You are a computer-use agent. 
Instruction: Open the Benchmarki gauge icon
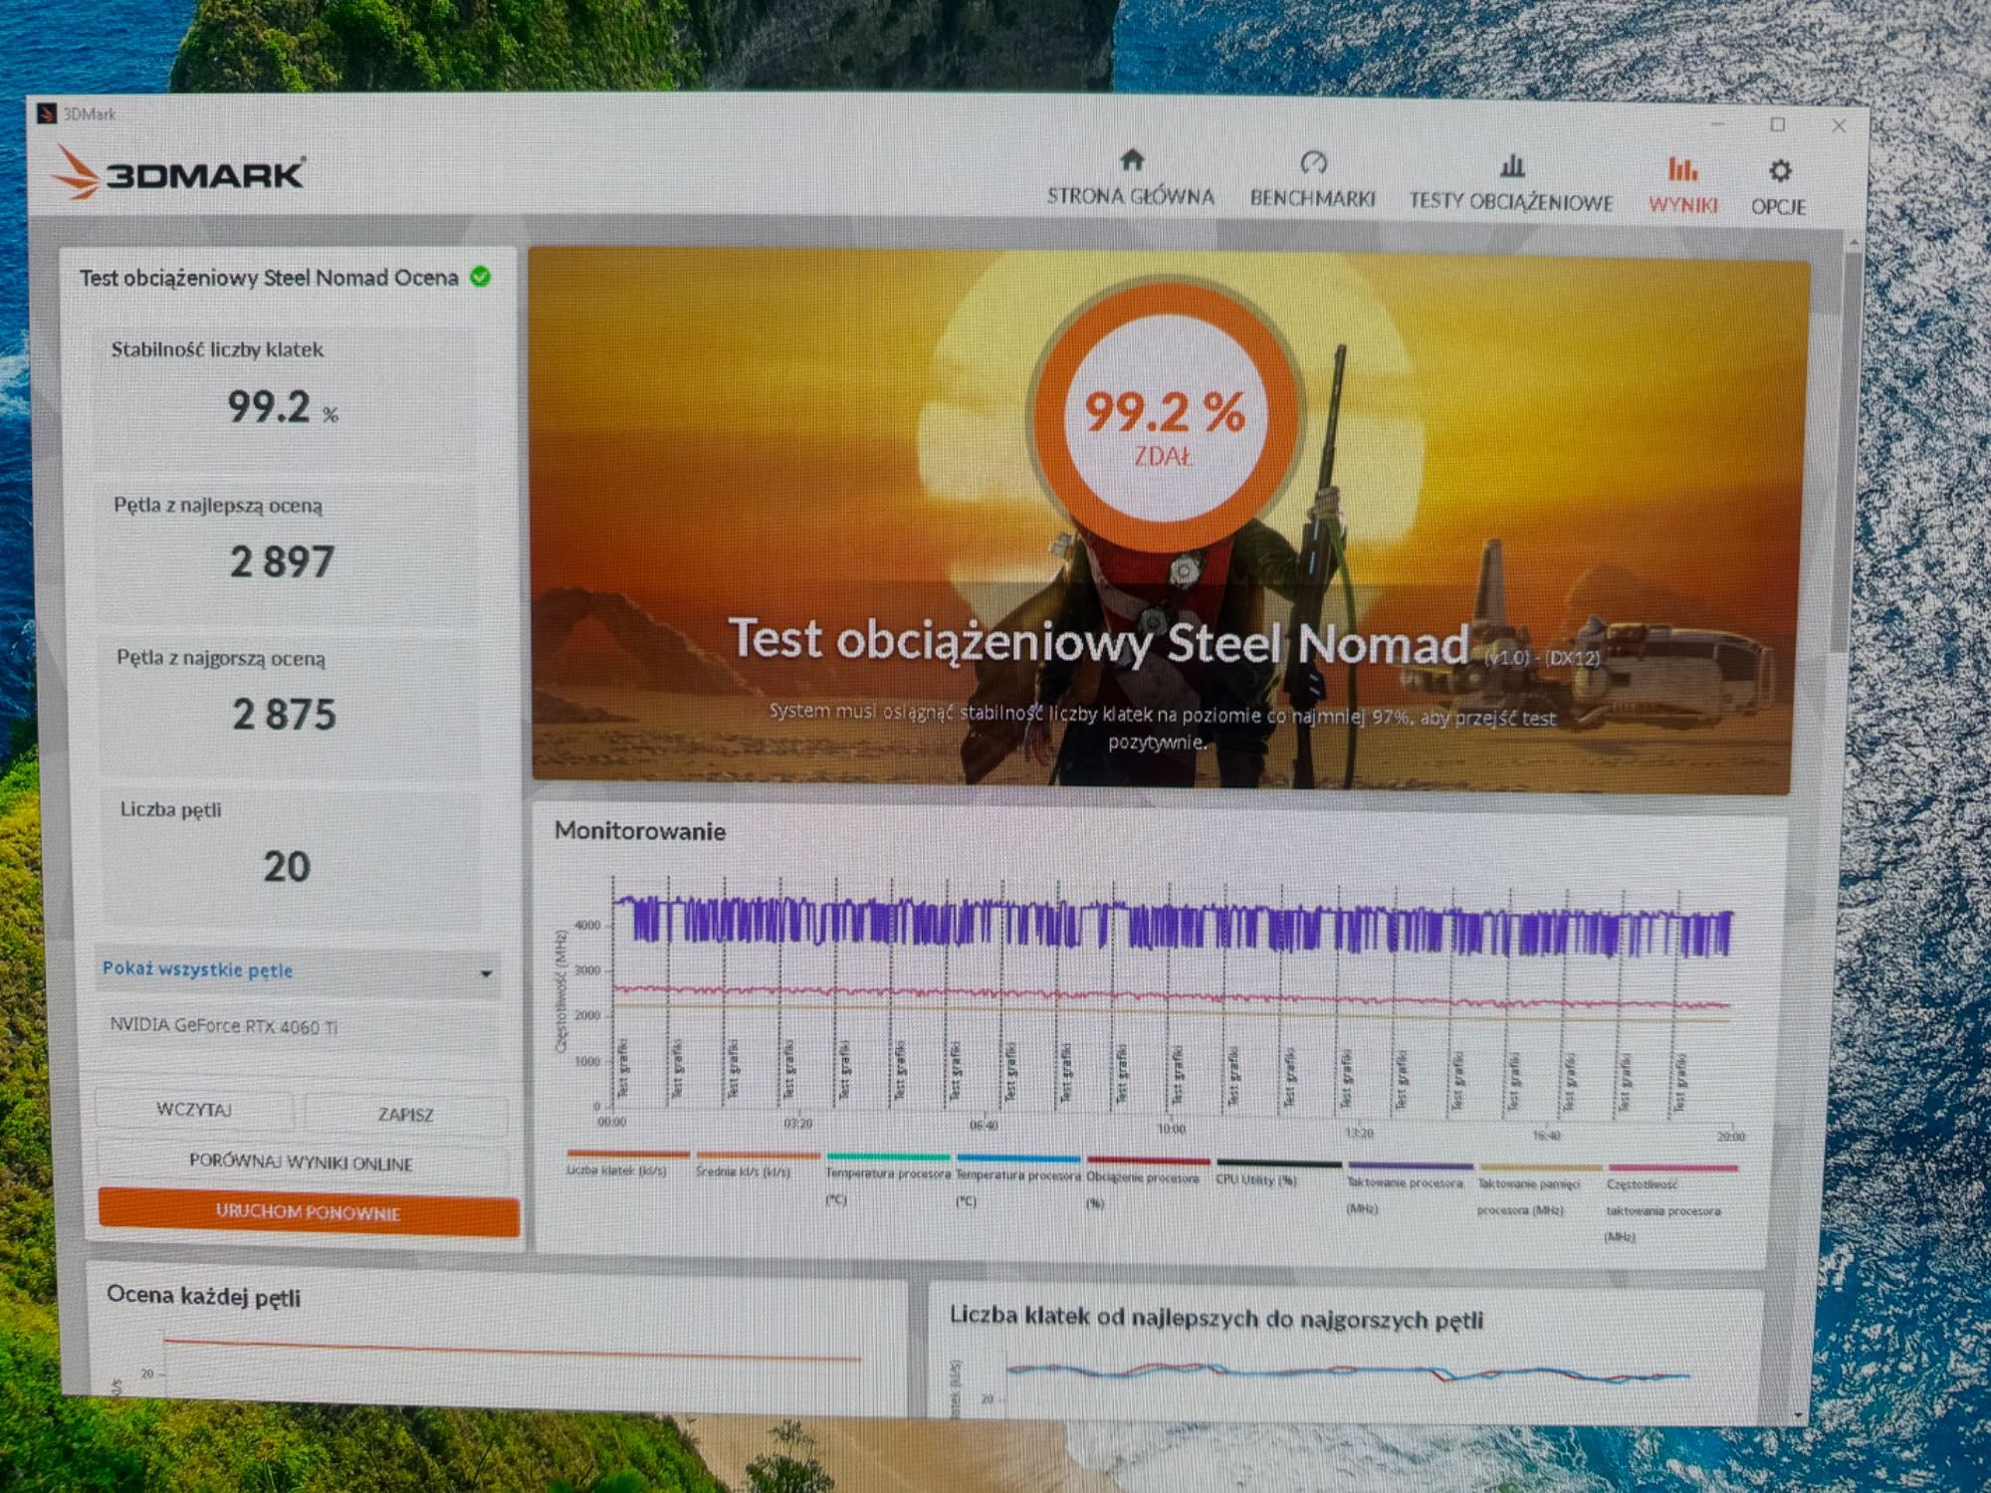pyautogui.click(x=1313, y=162)
